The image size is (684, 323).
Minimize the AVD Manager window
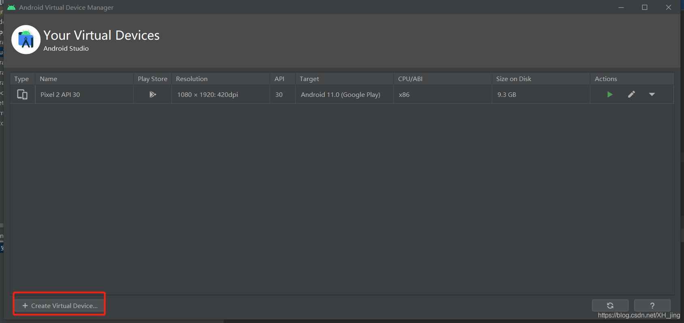pos(621,7)
